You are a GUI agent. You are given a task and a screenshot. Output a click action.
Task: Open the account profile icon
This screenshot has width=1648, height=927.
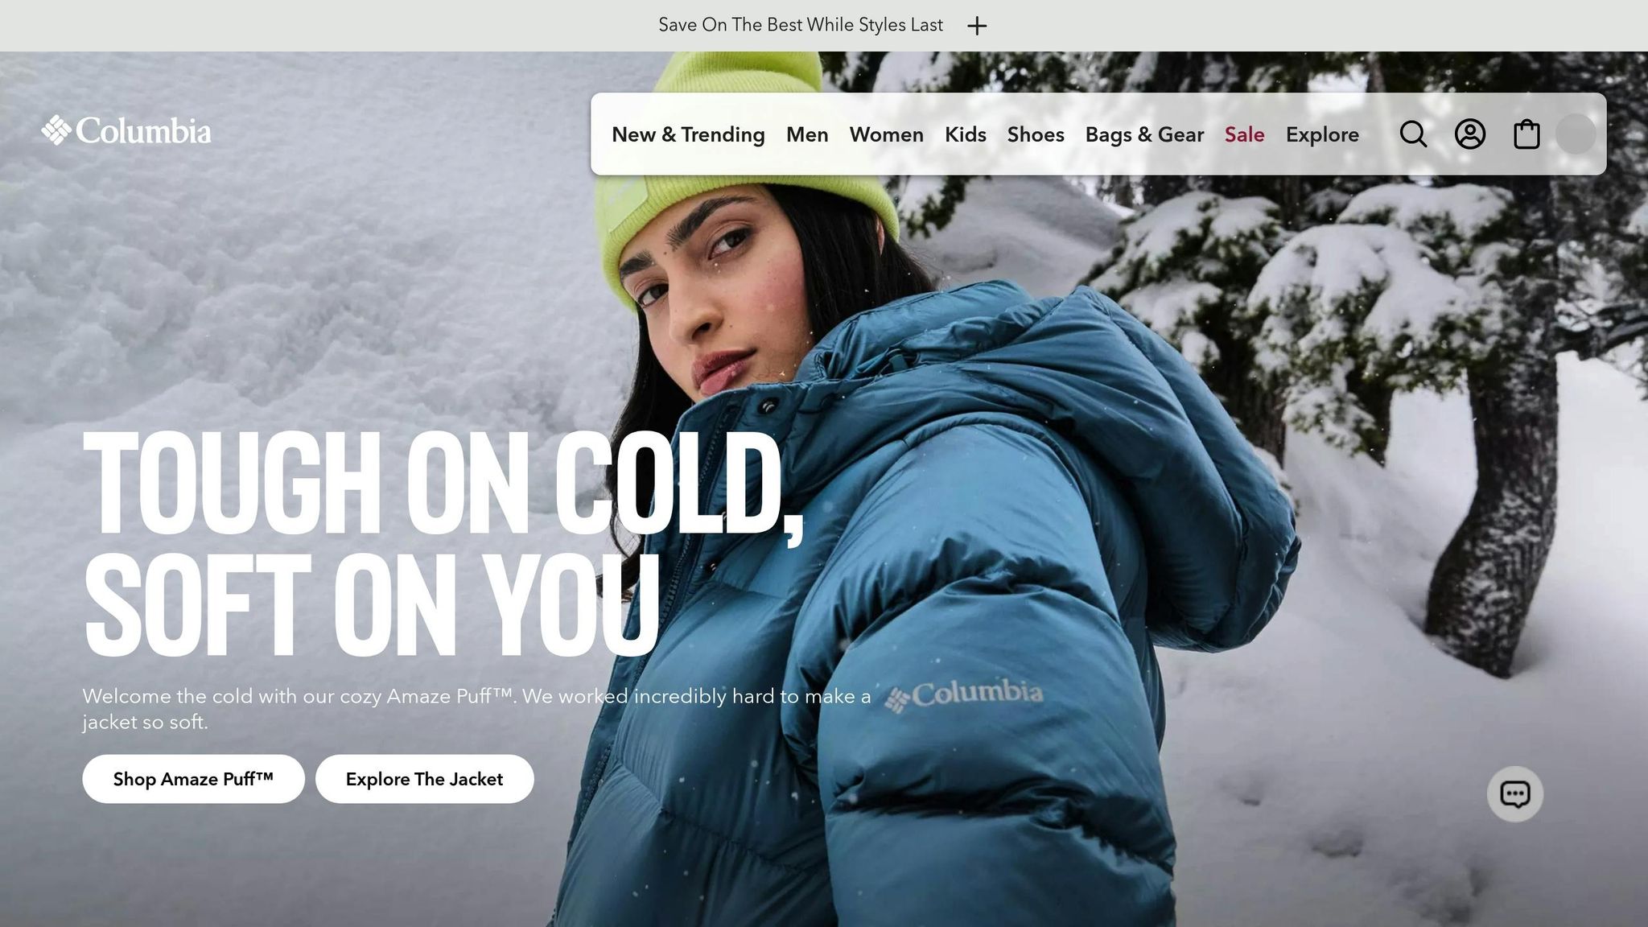(x=1469, y=134)
